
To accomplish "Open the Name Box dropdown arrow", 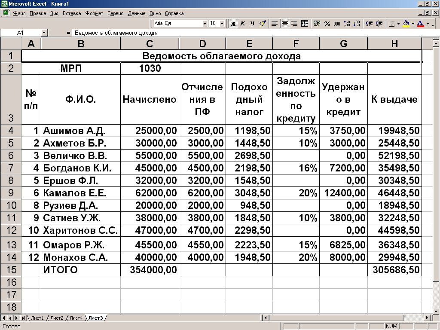I will click(44, 33).
